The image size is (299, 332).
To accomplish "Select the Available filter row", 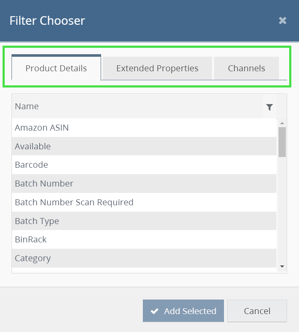I will pyautogui.click(x=144, y=146).
